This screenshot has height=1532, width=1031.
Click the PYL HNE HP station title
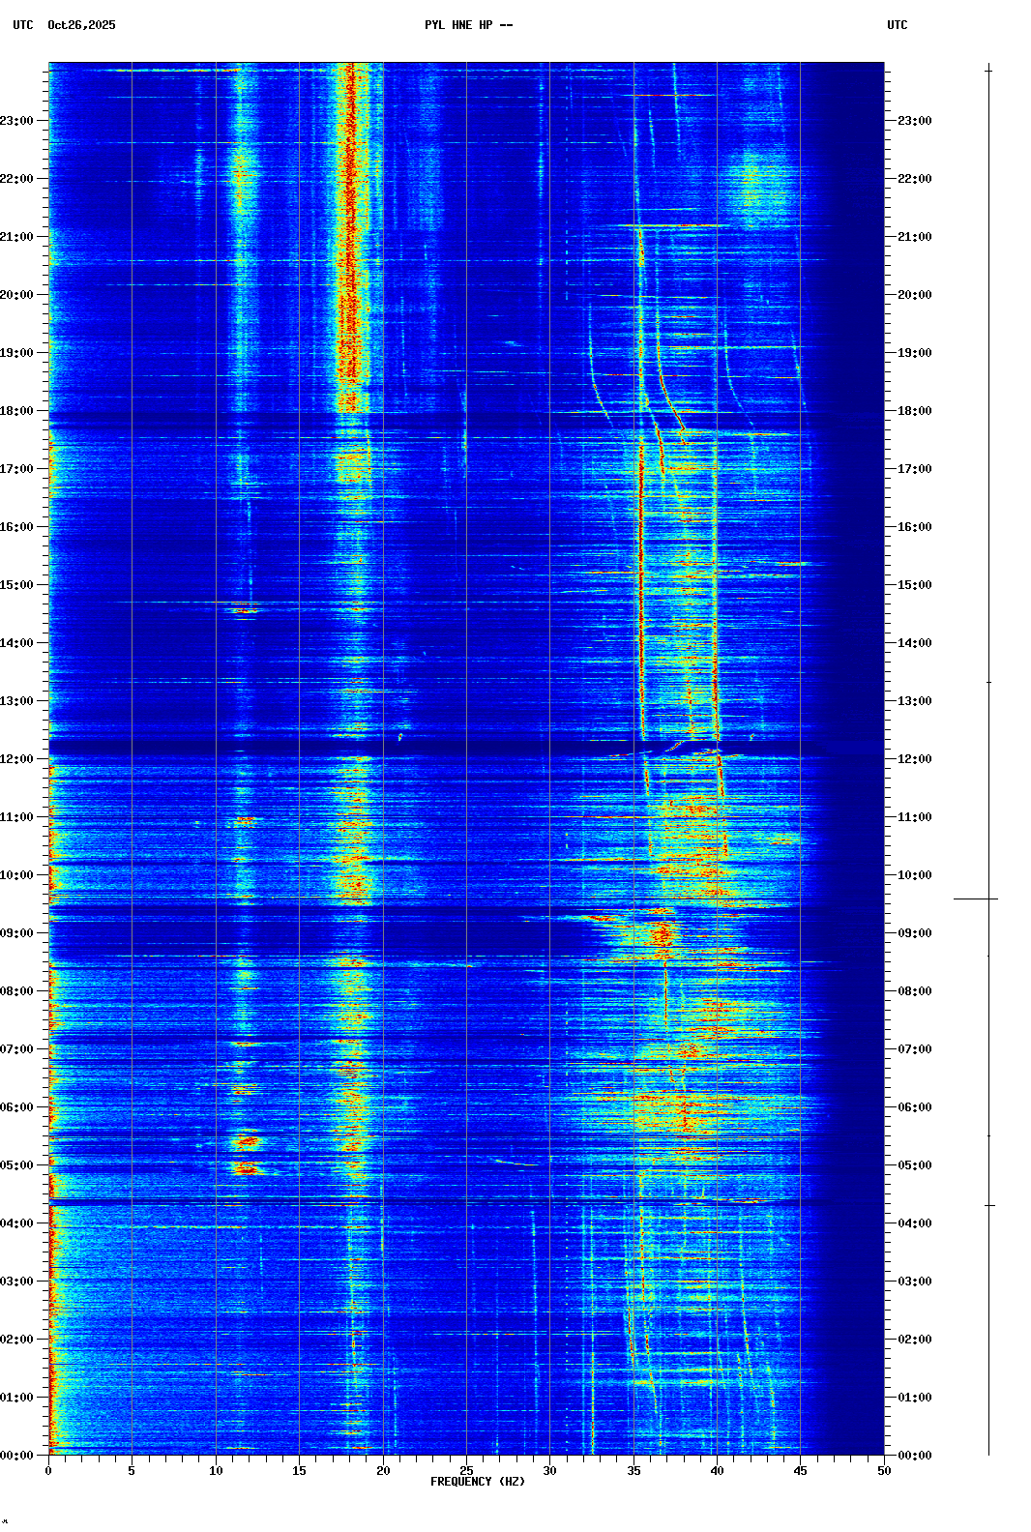[x=468, y=25]
